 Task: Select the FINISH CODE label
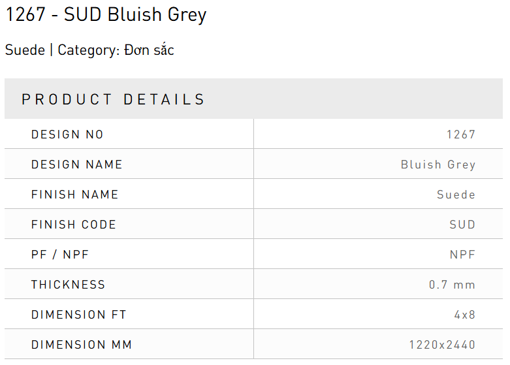(74, 225)
